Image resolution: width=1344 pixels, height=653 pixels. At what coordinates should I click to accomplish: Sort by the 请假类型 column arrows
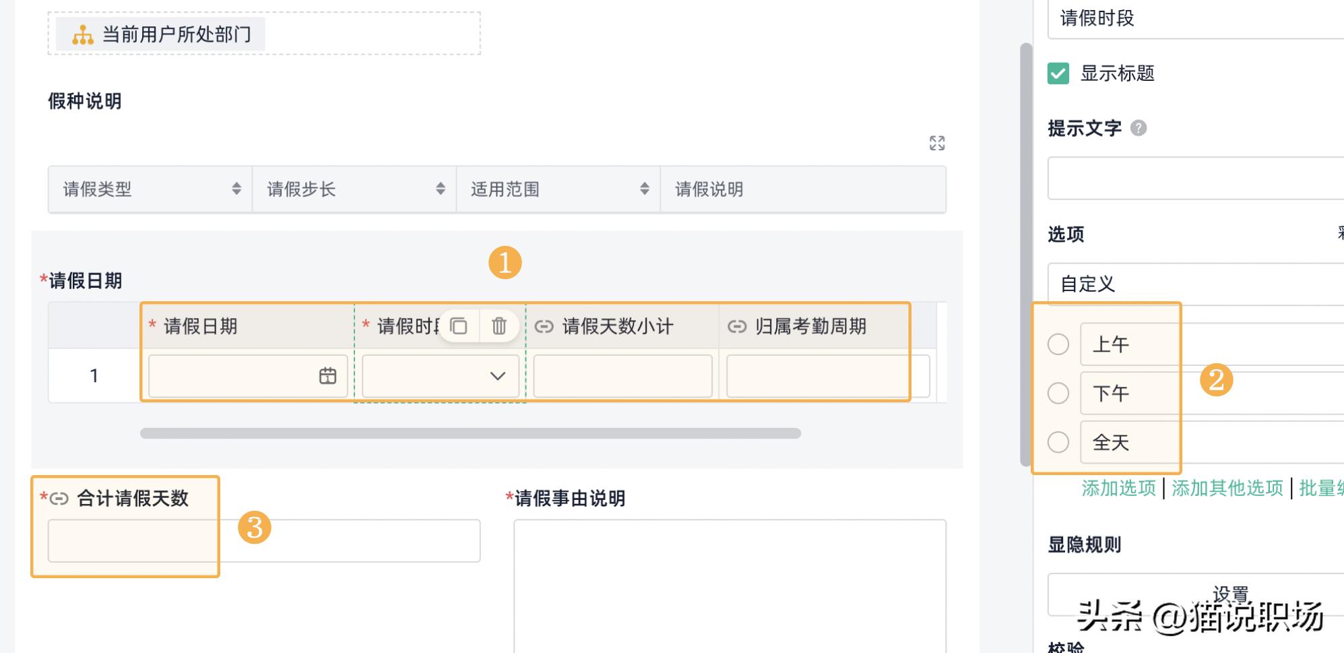[236, 189]
